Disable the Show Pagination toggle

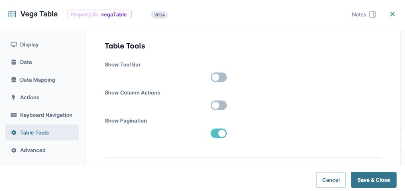pyautogui.click(x=219, y=133)
